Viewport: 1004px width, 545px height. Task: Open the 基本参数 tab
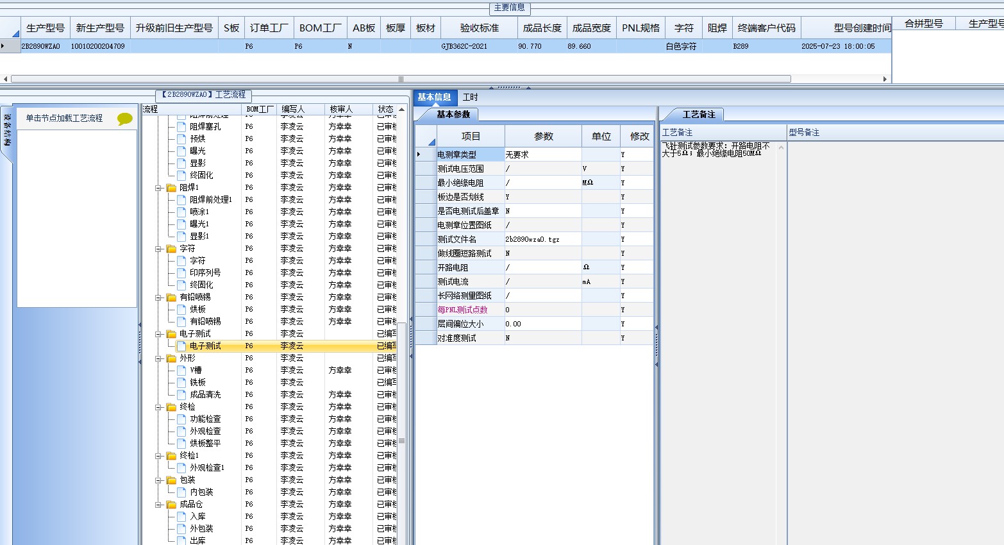point(453,115)
